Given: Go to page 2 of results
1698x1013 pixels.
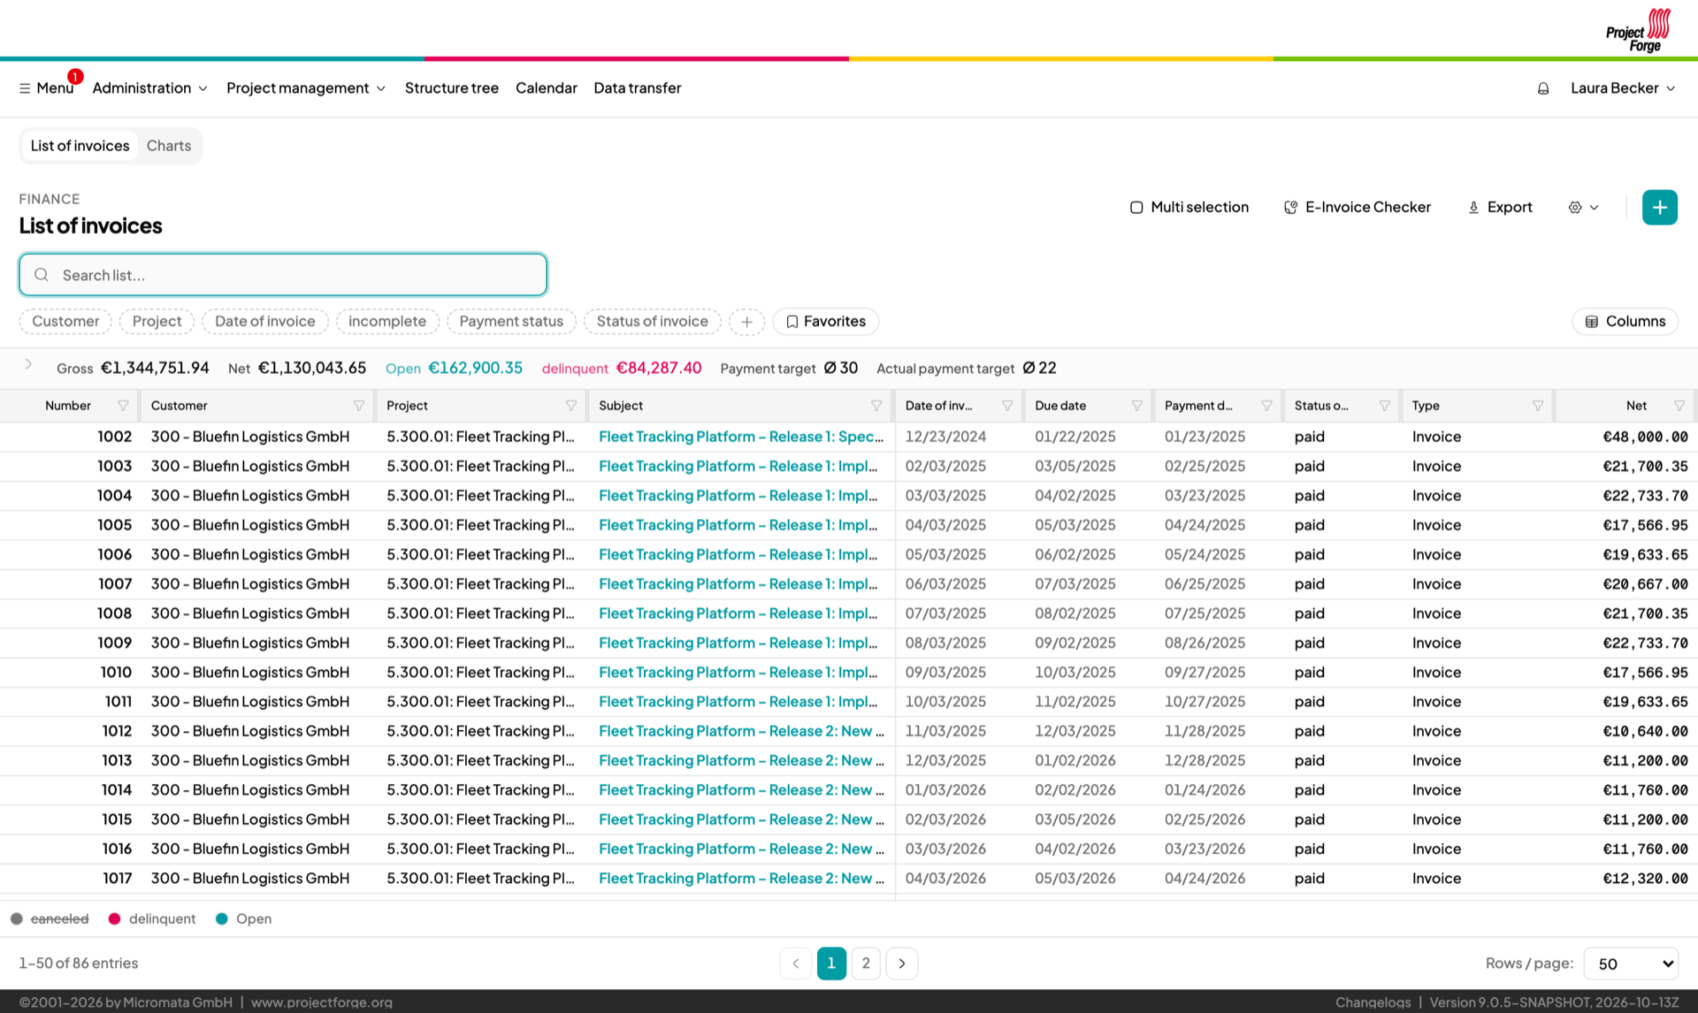Looking at the screenshot, I should tap(866, 963).
